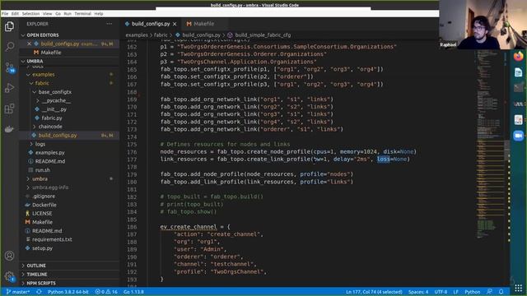Launch Firefox from the Ubuntu dock
The height and width of the screenshot is (296, 527).
click(x=518, y=56)
